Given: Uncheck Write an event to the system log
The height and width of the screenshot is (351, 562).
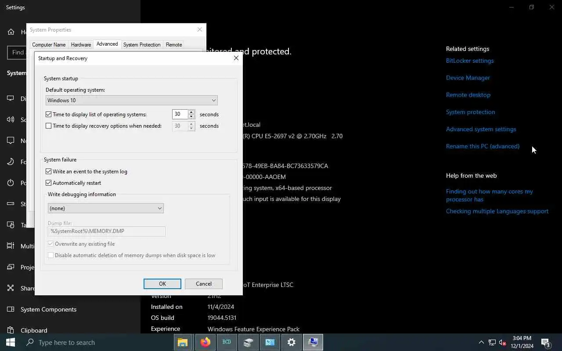Looking at the screenshot, I should click(x=49, y=172).
